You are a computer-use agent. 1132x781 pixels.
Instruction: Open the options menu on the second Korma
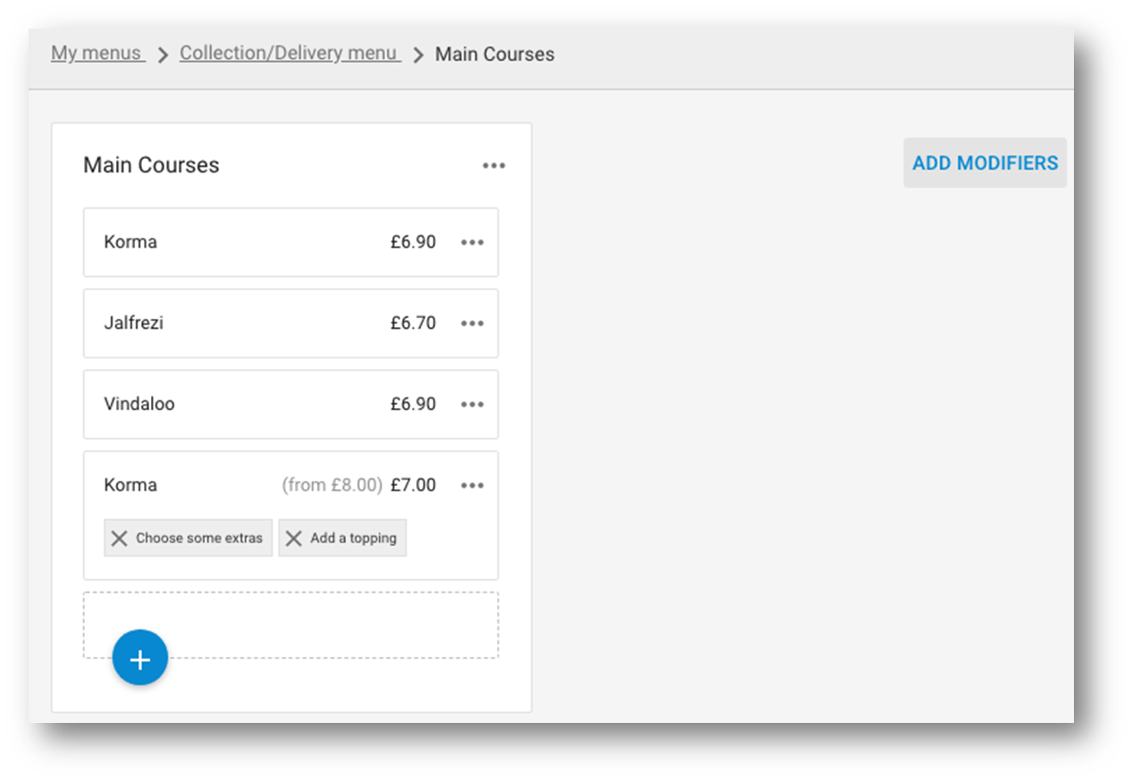click(x=472, y=485)
